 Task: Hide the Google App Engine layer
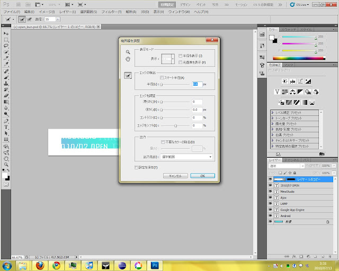[x=270, y=210]
